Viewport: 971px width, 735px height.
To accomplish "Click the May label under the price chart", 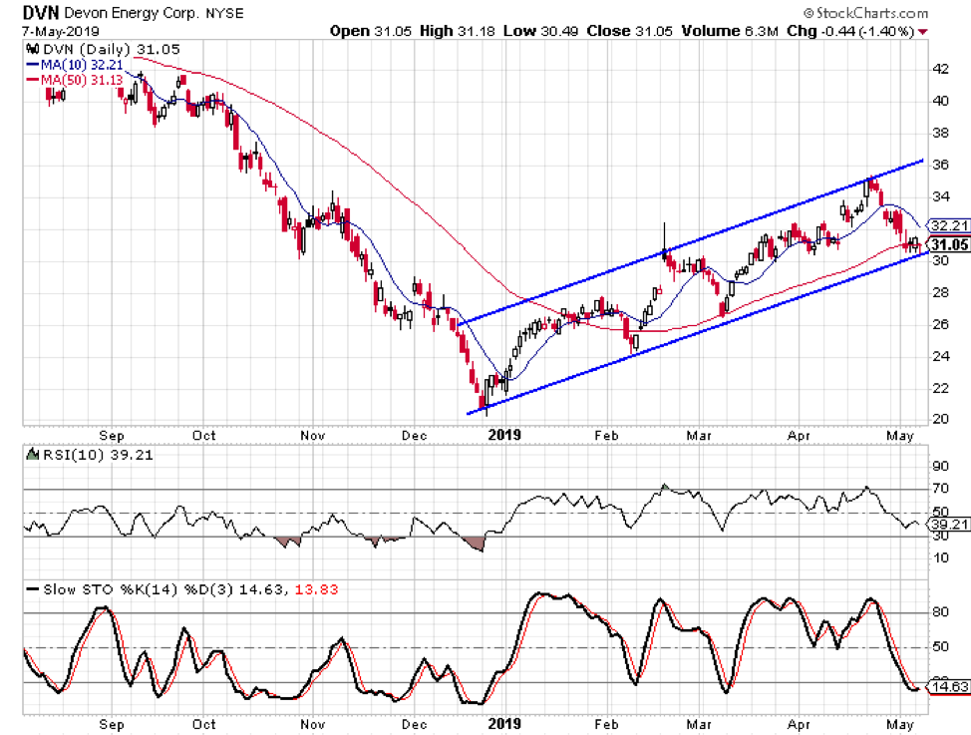I will click(x=900, y=436).
